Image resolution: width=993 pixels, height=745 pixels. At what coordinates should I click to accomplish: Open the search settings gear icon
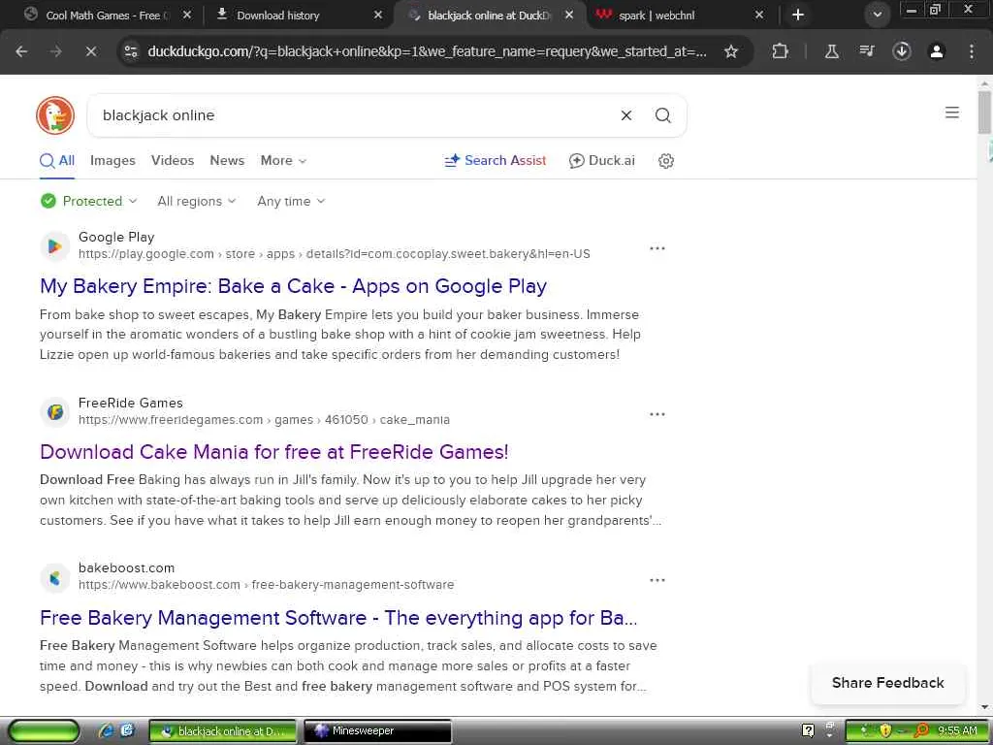click(x=666, y=161)
